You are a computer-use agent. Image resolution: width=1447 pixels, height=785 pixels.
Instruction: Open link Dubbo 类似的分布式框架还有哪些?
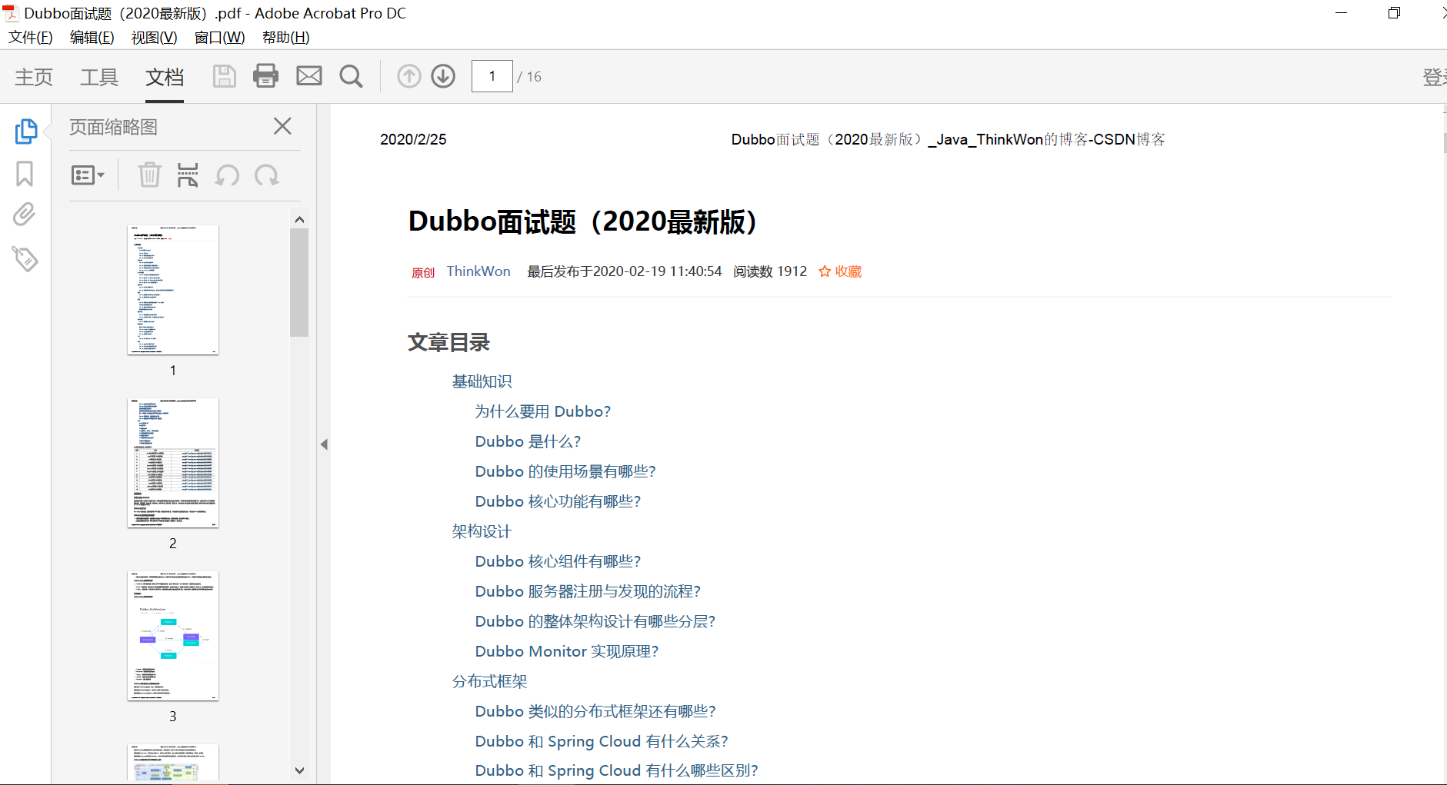pyautogui.click(x=595, y=711)
